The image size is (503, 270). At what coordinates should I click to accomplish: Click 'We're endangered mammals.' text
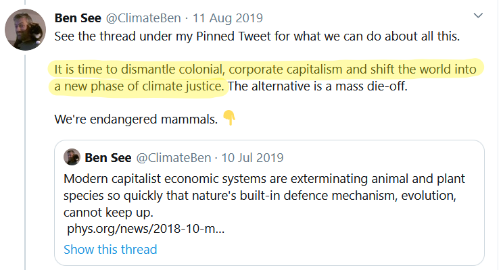tap(136, 119)
